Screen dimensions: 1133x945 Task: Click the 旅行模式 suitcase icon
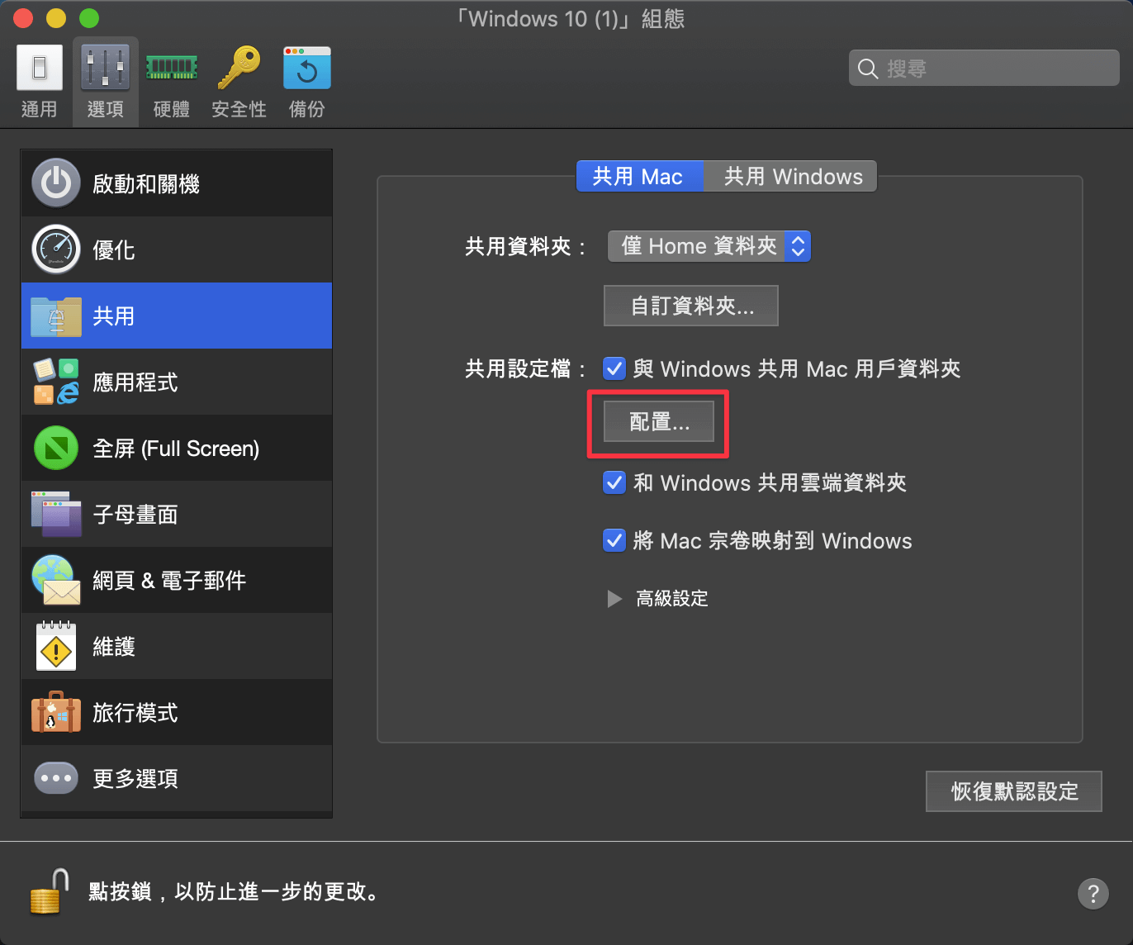56,712
